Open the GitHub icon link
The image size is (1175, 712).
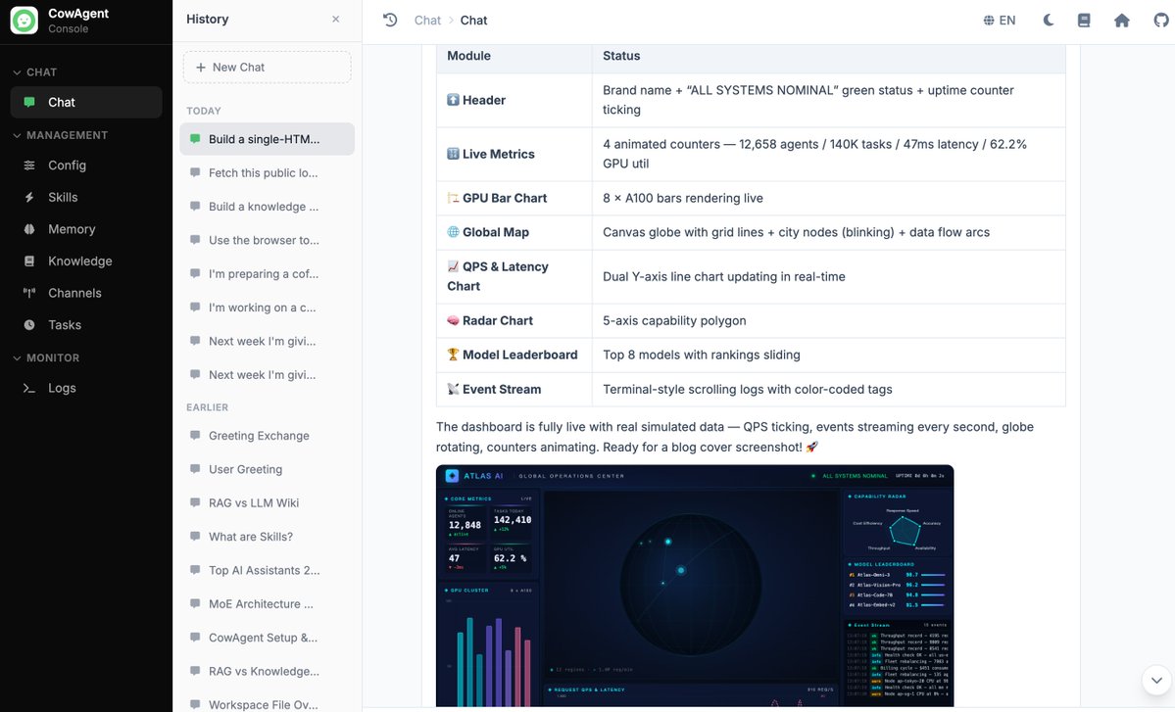pos(1160,21)
